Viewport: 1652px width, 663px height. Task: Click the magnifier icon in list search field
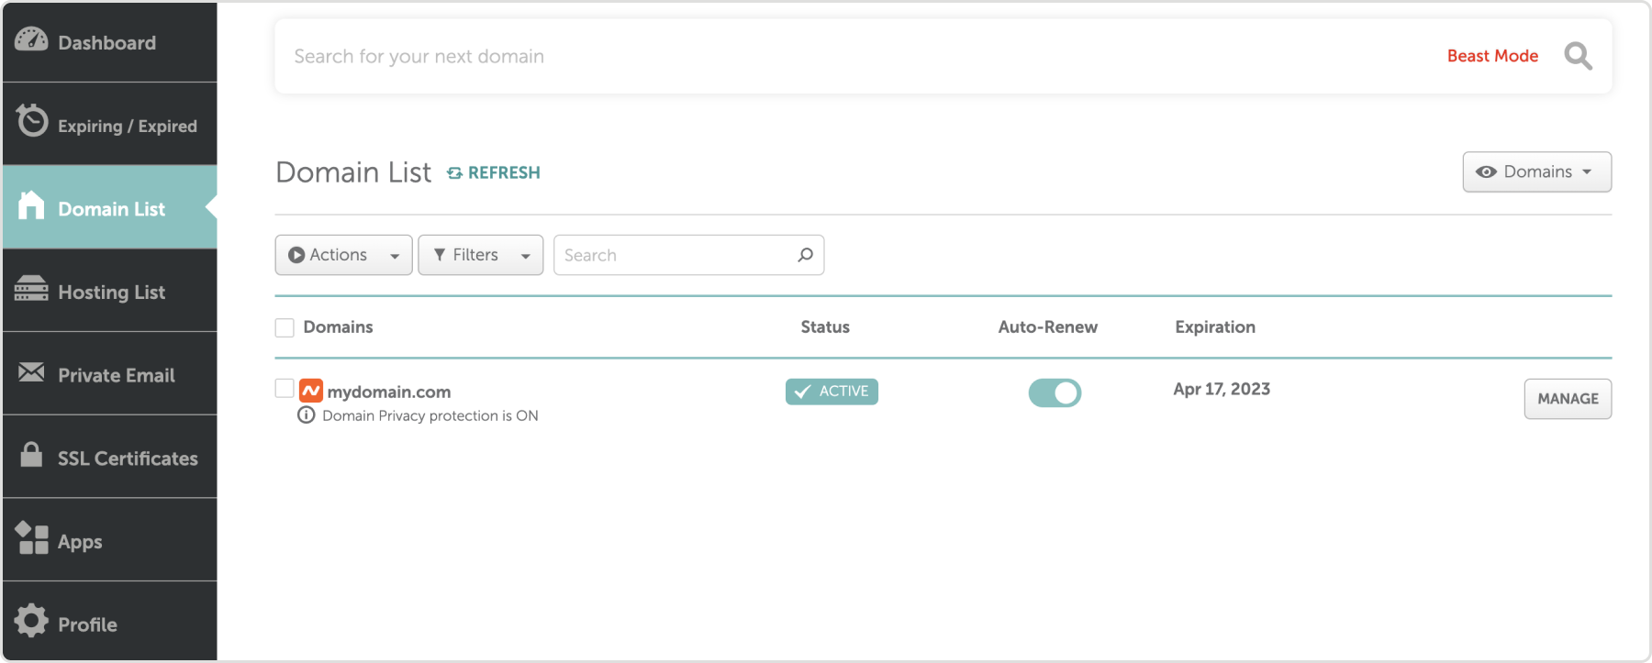point(806,255)
